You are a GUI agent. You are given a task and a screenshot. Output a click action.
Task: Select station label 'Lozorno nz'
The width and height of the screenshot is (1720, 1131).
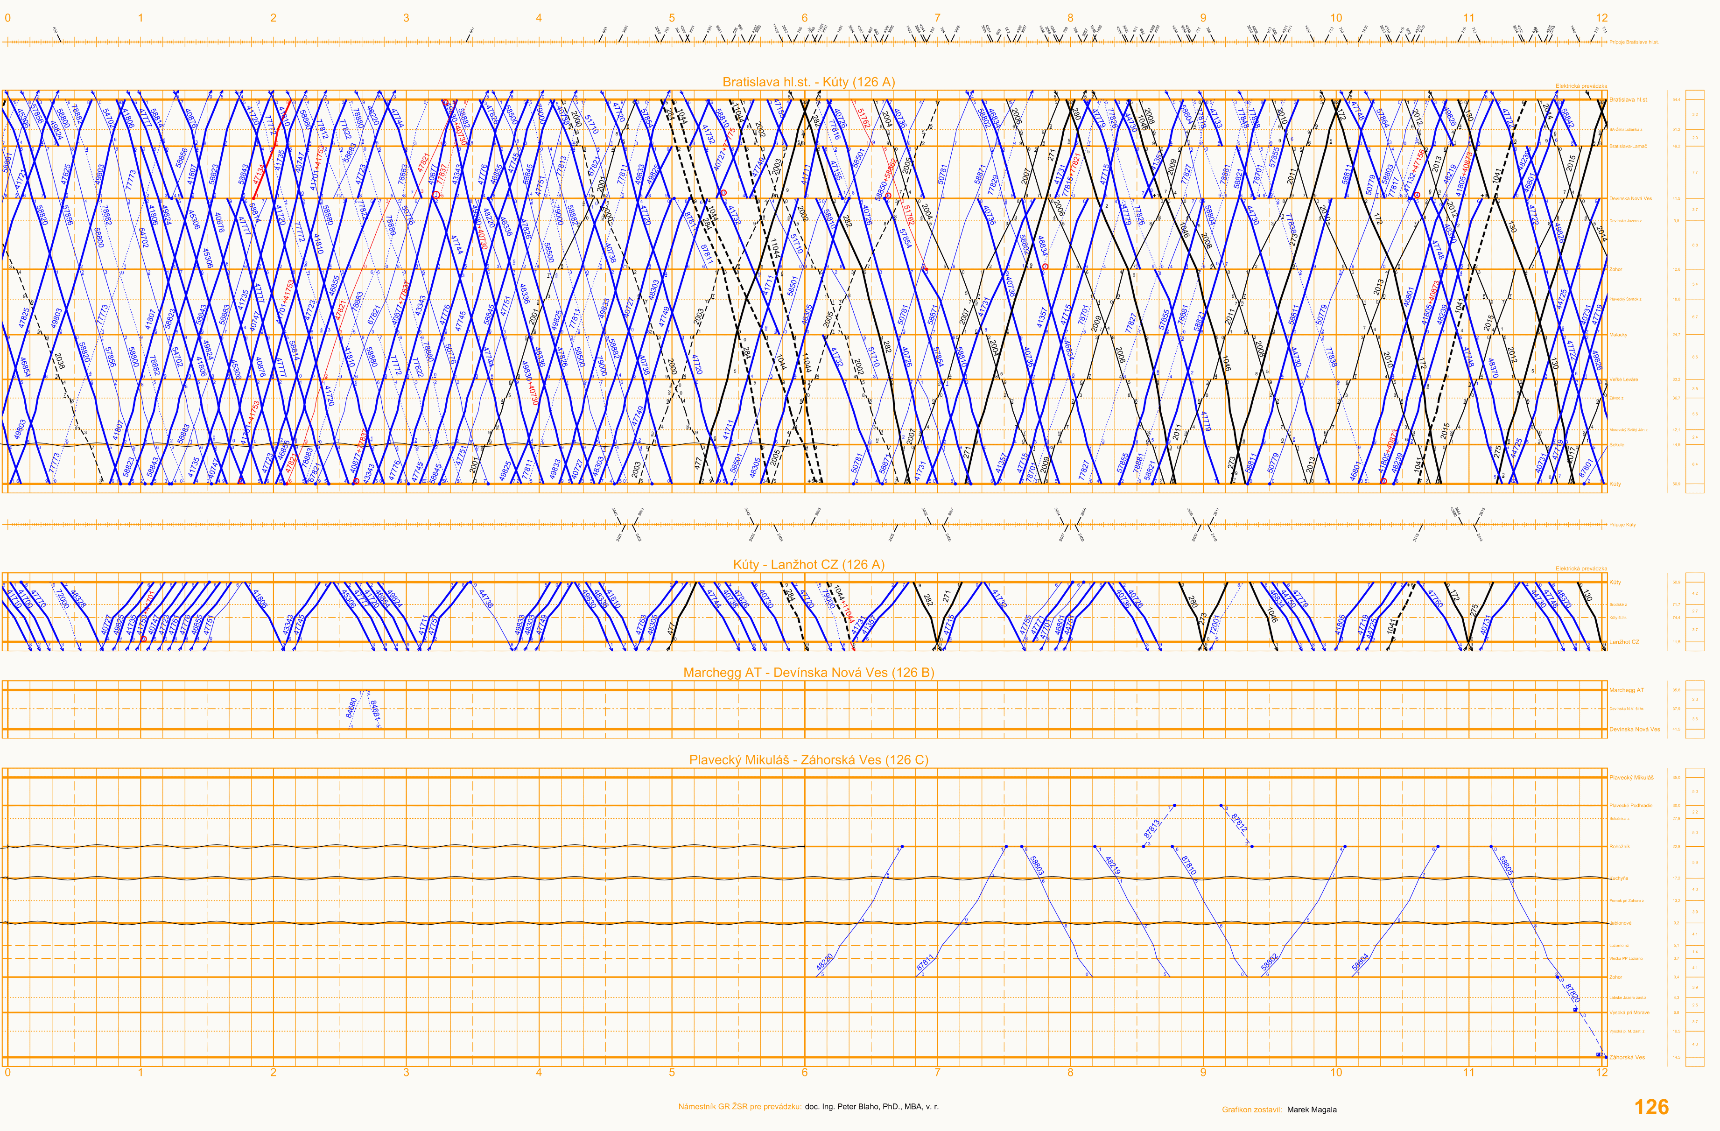point(1619,945)
